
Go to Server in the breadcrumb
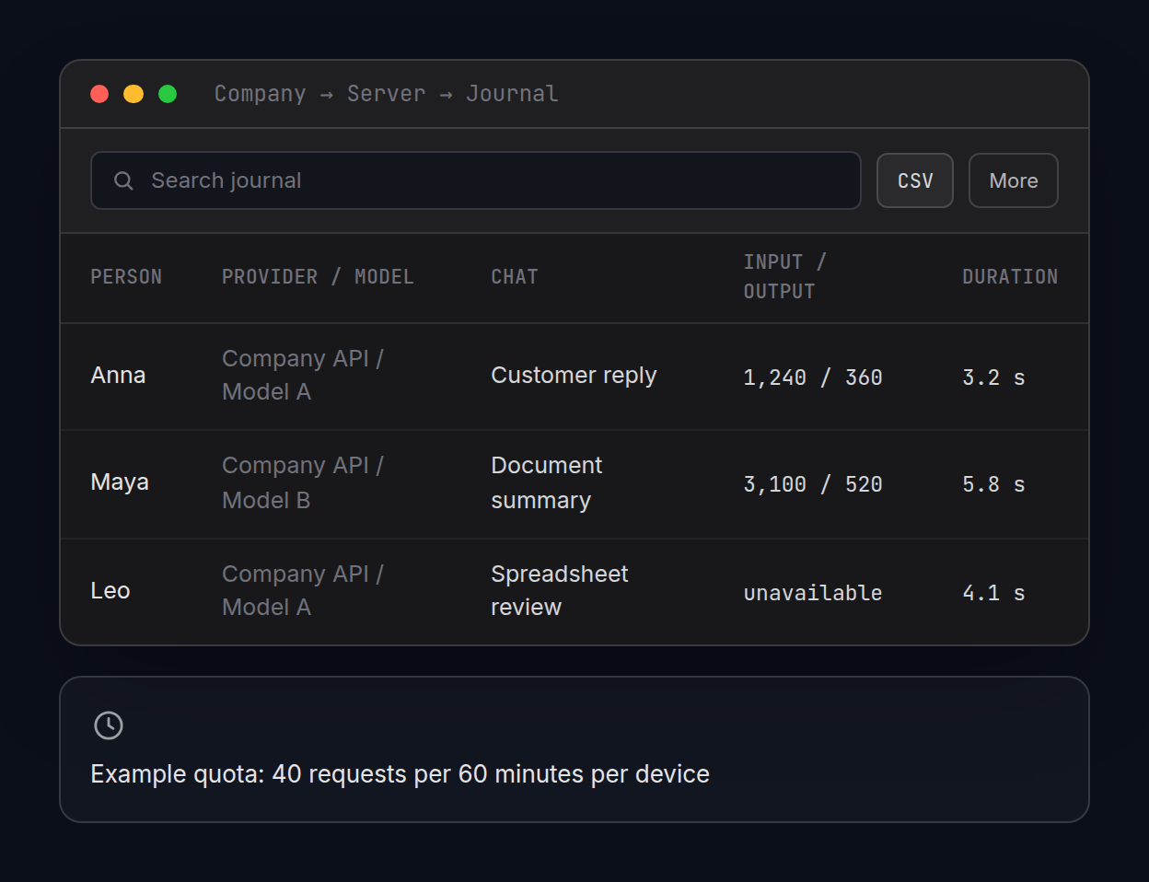(387, 94)
